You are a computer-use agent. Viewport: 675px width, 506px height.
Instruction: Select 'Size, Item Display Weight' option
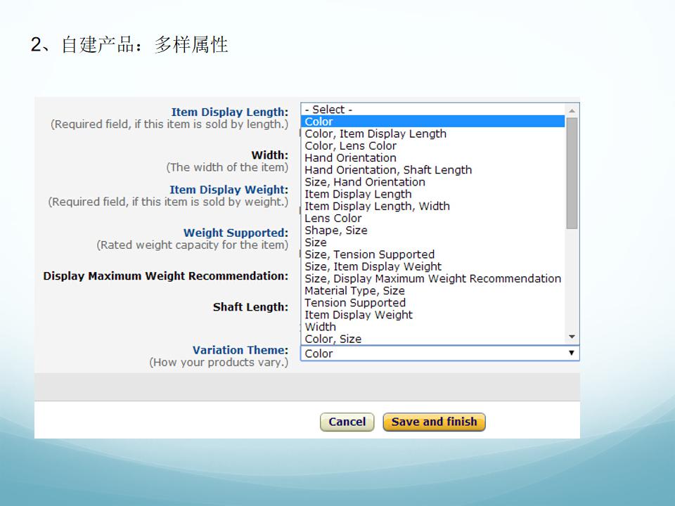point(432,266)
